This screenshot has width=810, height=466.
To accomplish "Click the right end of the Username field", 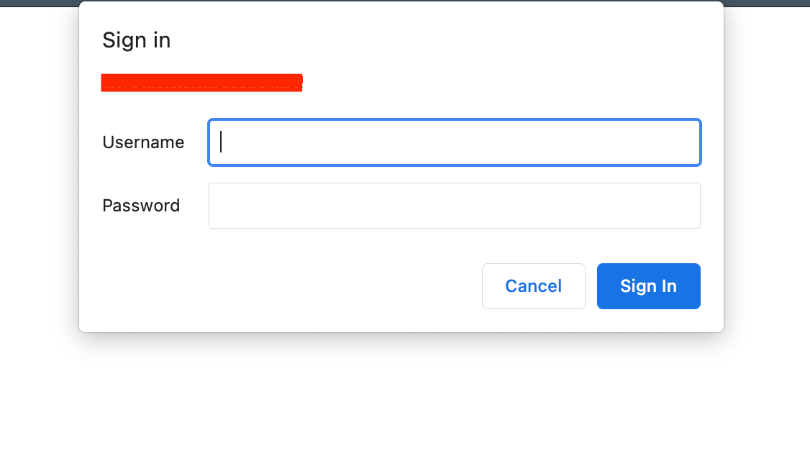I will point(683,142).
